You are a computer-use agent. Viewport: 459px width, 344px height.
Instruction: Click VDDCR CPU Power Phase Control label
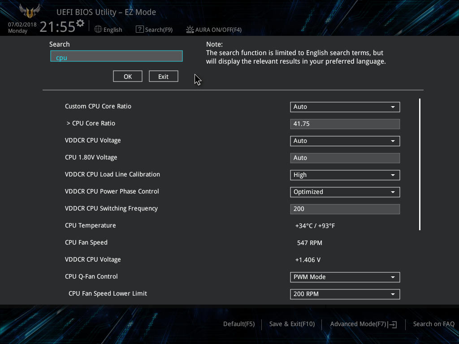(x=112, y=191)
